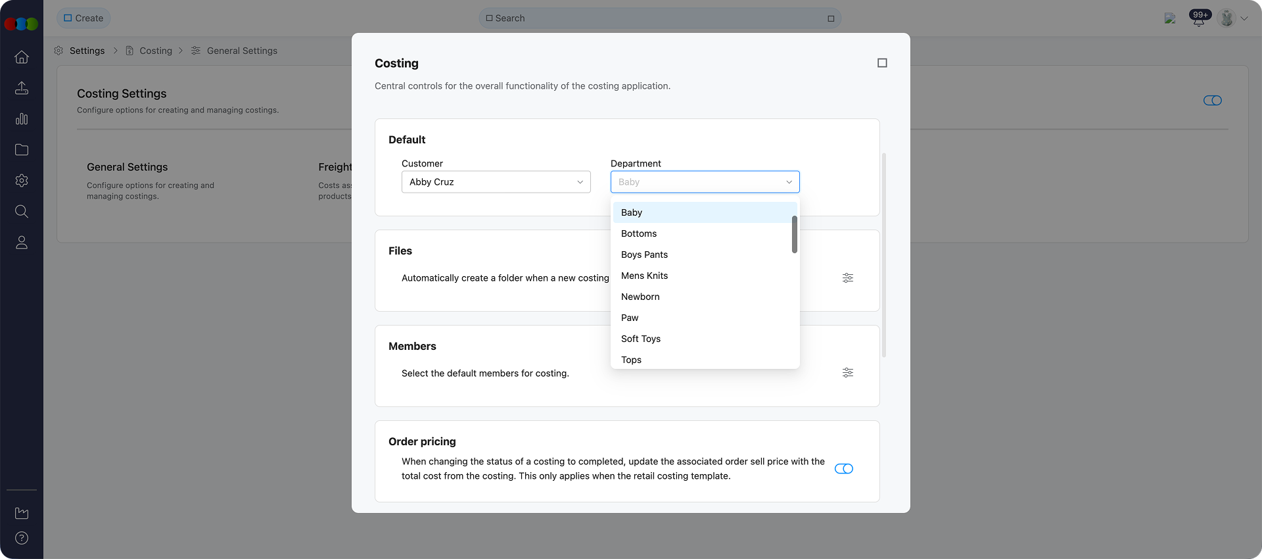Select Boys Pants from department list
Screen dimensions: 1262x559
644,255
